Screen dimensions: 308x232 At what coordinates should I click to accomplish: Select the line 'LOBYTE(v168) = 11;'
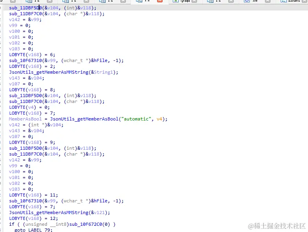33,195
